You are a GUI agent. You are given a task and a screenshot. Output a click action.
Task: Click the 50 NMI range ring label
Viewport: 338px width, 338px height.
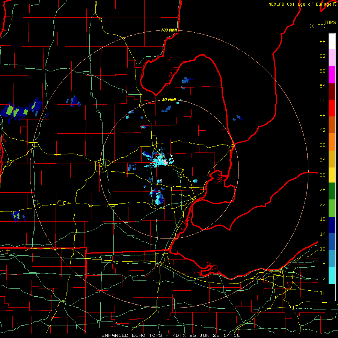point(169,100)
